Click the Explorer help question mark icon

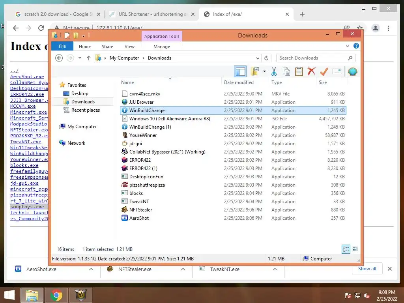click(356, 46)
